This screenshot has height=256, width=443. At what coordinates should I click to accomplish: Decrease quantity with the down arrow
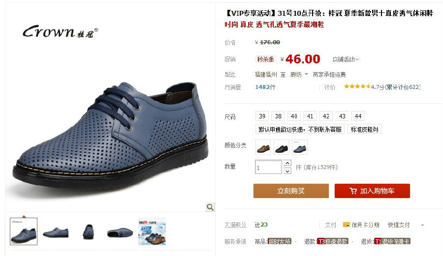coord(287,171)
